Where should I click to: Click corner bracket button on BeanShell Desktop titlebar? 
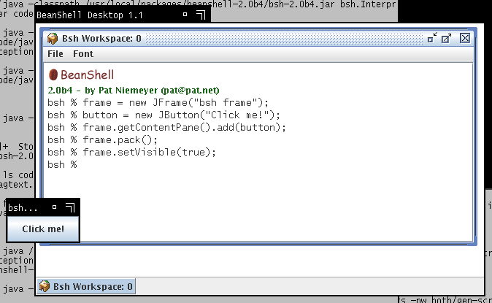point(201,15)
